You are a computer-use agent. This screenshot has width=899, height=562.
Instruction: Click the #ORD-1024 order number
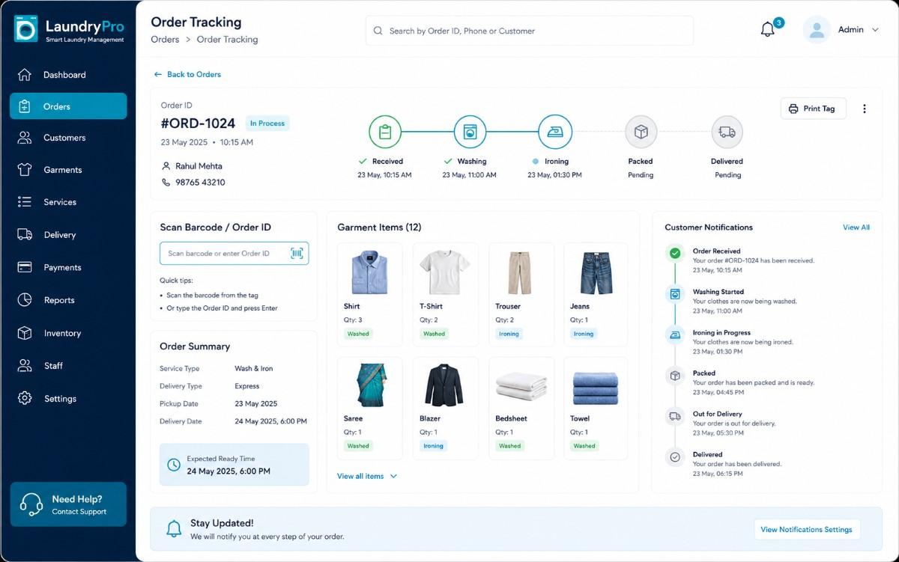point(198,123)
